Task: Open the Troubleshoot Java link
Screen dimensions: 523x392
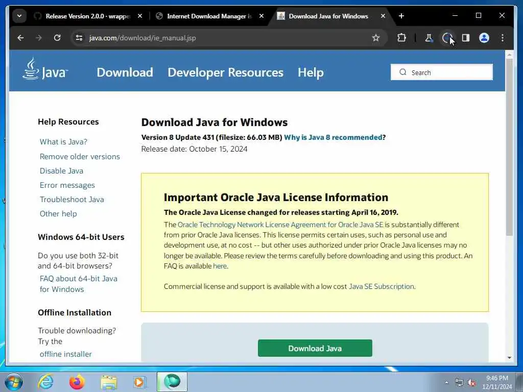Action: 72,200
